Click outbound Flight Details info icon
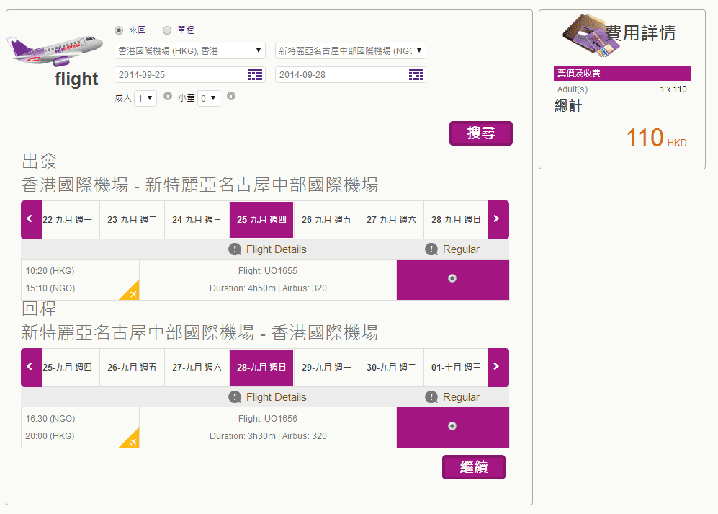 [235, 249]
